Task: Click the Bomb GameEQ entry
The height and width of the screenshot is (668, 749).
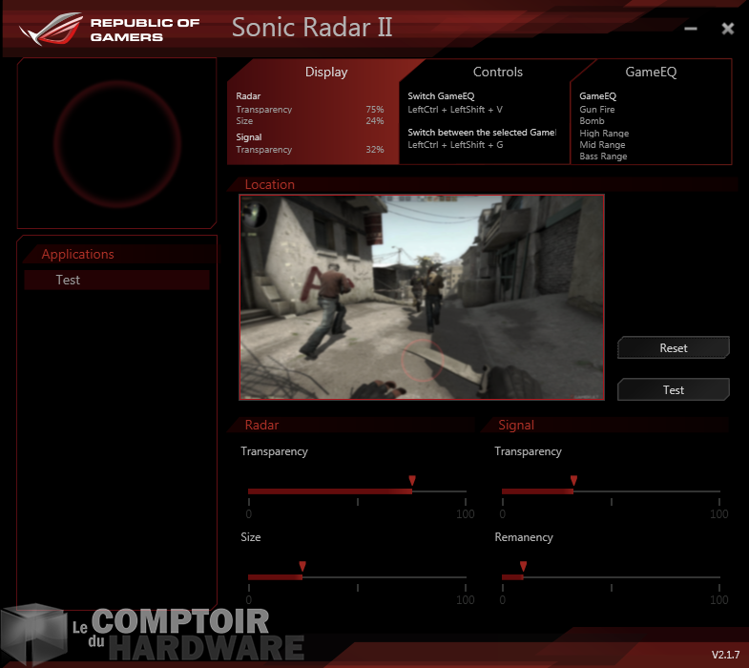Action: click(592, 121)
